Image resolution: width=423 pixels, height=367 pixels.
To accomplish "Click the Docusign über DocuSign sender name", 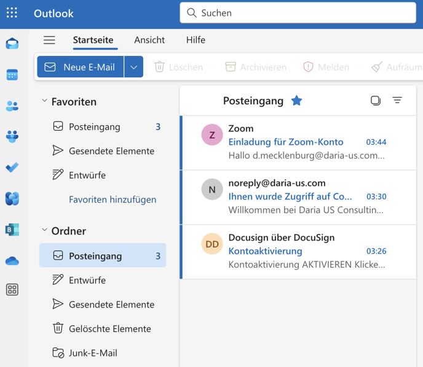I will click(x=282, y=238).
